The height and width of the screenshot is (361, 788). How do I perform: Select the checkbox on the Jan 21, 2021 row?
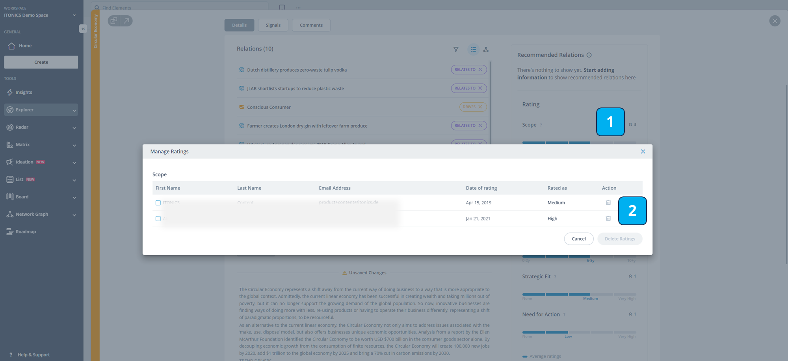click(x=158, y=218)
